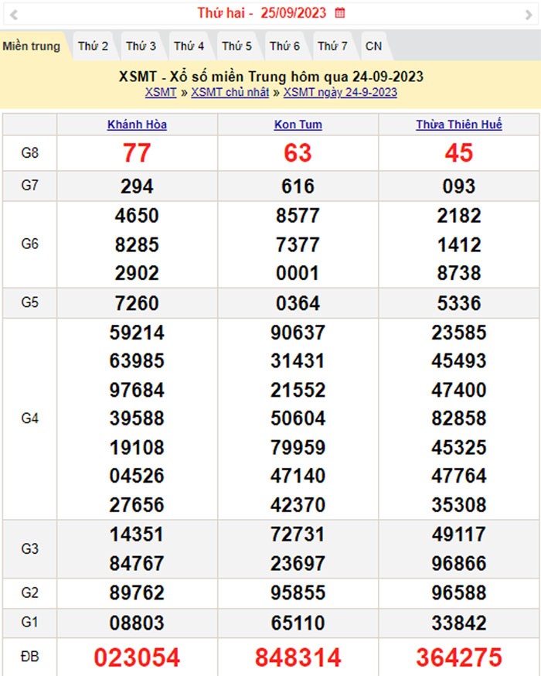Go to the Thứ 4 tab
Image resolution: width=541 pixels, height=676 pixels.
[189, 46]
